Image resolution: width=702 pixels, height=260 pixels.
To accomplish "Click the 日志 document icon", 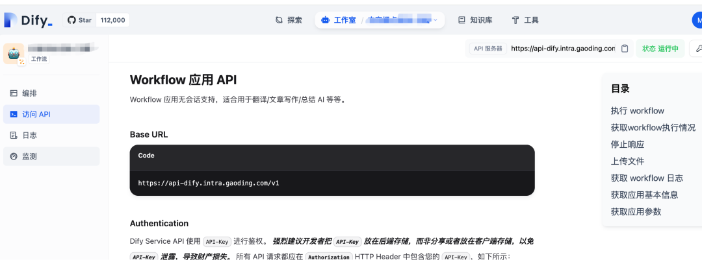I will (x=14, y=136).
